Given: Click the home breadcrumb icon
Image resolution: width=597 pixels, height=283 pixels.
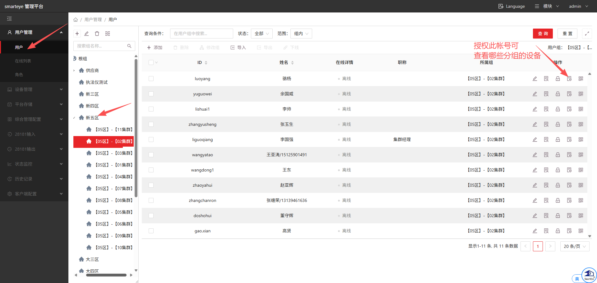Looking at the screenshot, I should [x=76, y=20].
